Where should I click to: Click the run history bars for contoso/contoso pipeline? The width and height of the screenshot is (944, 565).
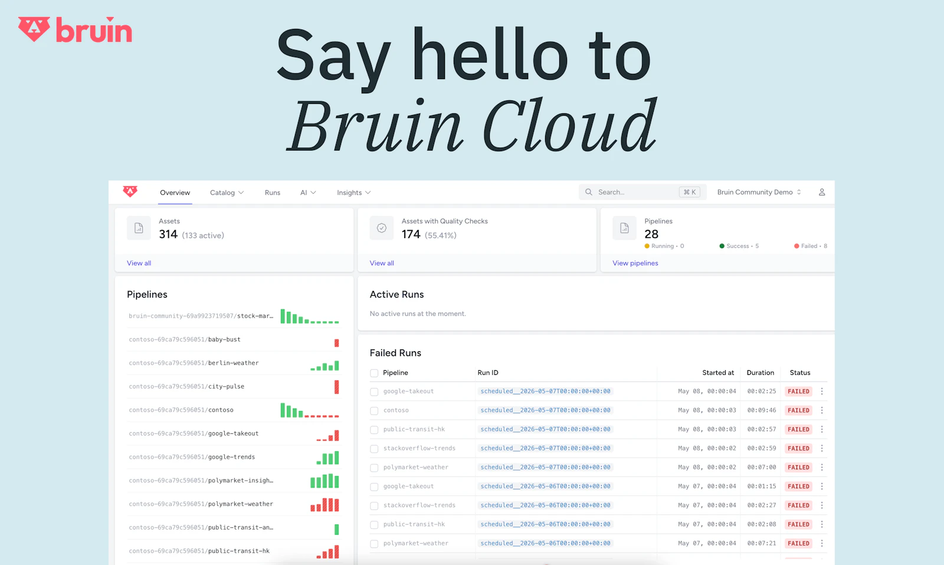[x=310, y=410]
